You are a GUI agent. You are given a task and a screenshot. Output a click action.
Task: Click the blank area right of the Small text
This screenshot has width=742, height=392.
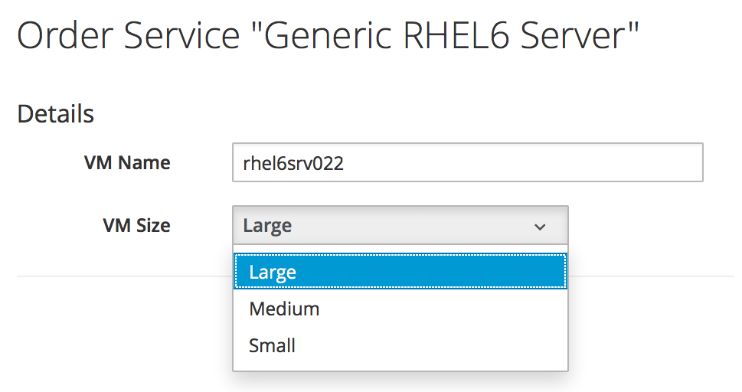(x=429, y=345)
